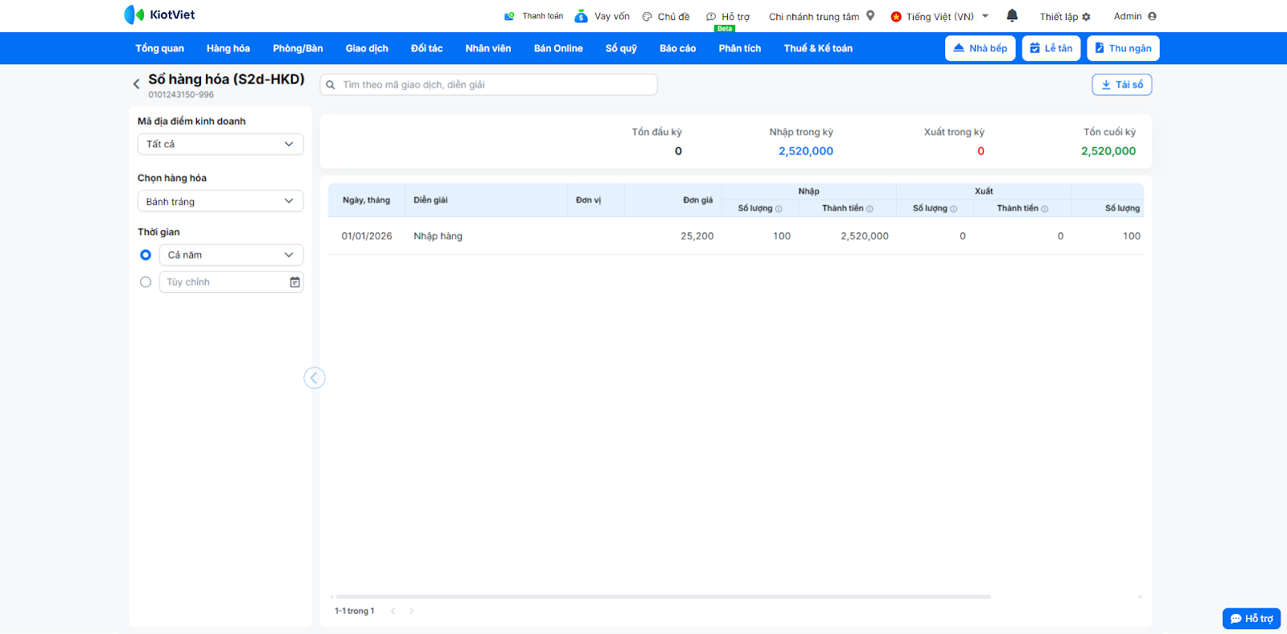Viewport: 1287px width, 634px height.
Task: Select the Tùy chỉnh radio button
Action: pos(146,282)
